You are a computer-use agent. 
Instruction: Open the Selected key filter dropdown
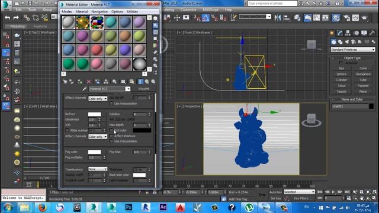tap(299, 192)
